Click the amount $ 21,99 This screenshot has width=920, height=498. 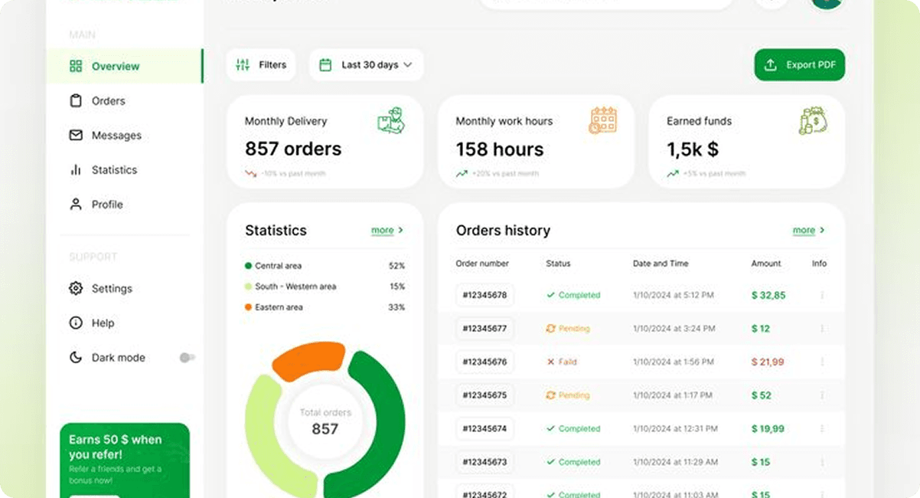tap(768, 362)
